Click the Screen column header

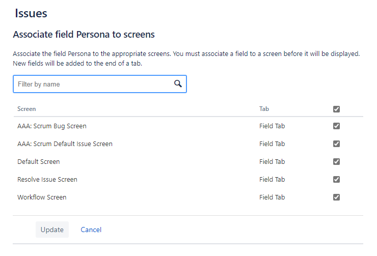point(26,109)
